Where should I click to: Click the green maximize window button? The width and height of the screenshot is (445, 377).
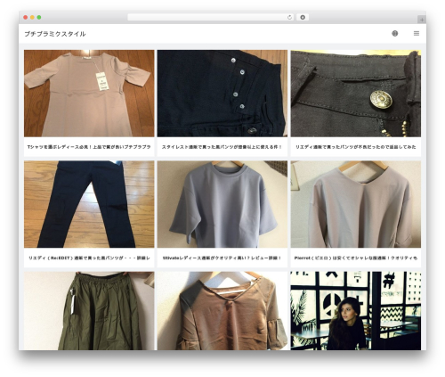click(x=39, y=18)
